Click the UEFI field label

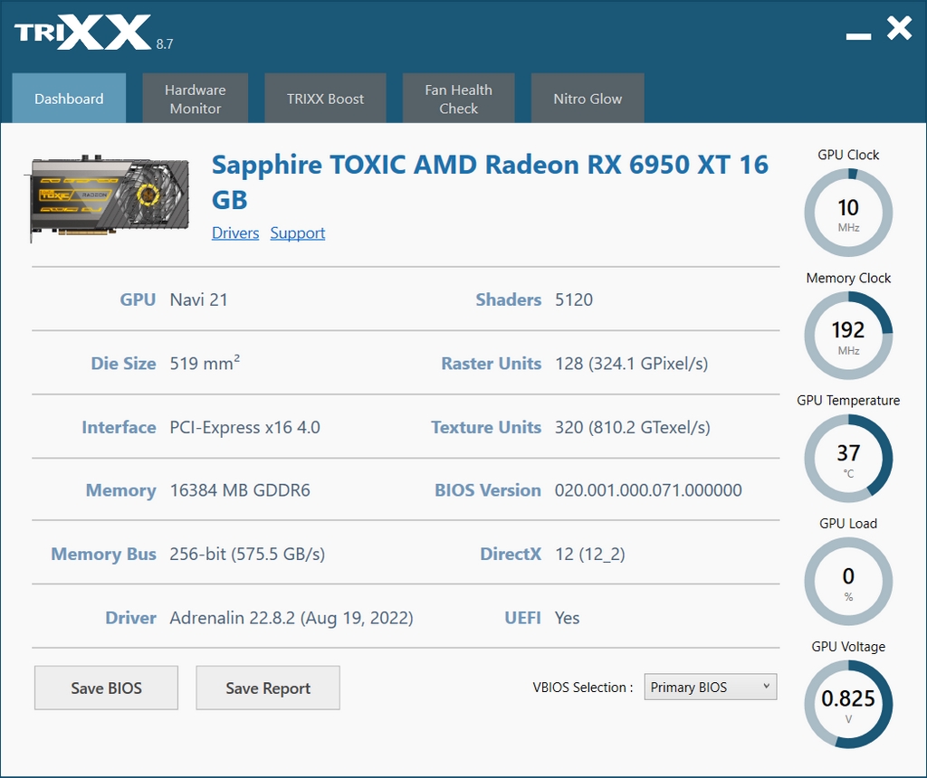[522, 618]
